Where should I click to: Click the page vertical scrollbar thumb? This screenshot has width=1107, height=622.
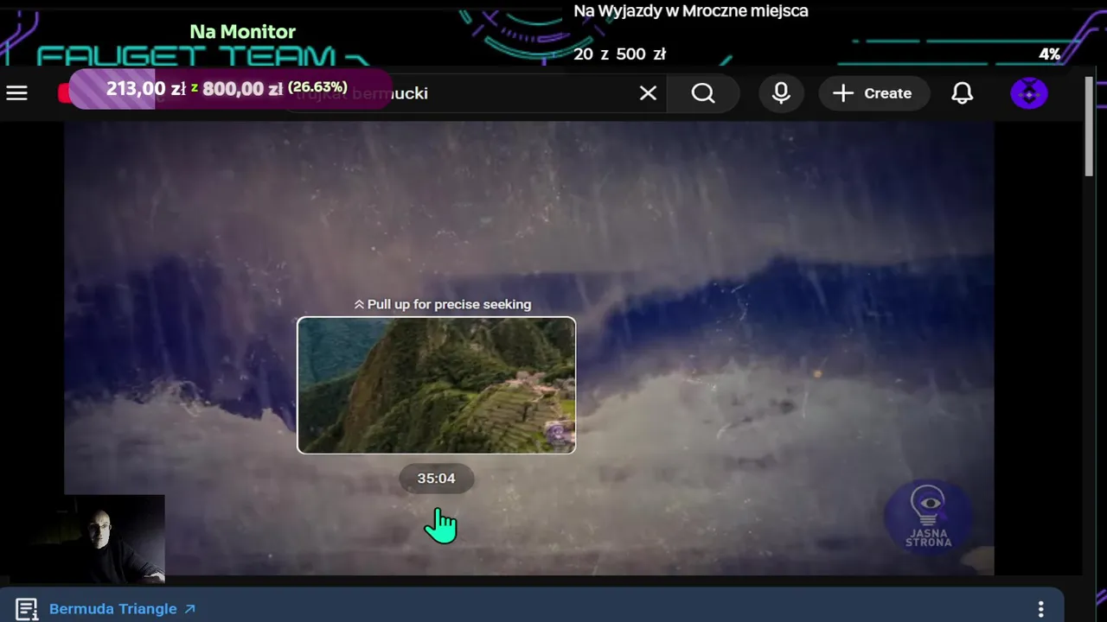(x=1089, y=126)
